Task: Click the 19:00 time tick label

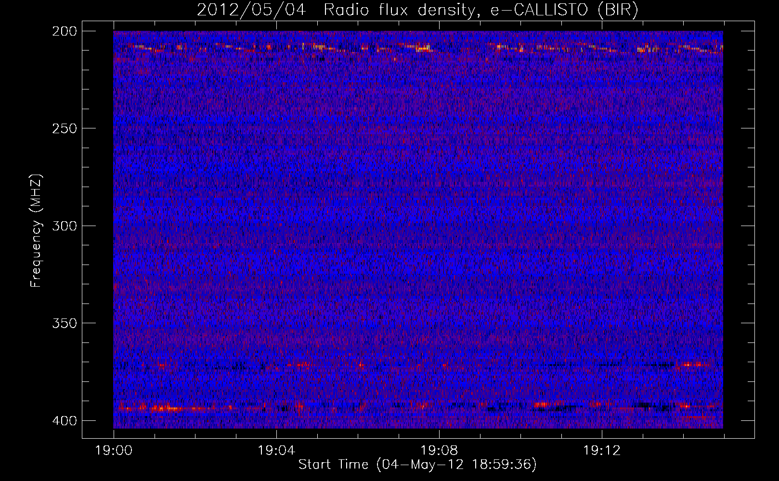Action: tap(114, 451)
